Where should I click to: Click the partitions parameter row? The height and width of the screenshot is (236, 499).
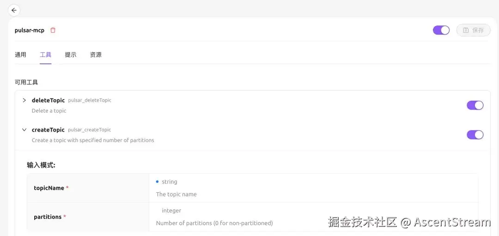coord(252,217)
